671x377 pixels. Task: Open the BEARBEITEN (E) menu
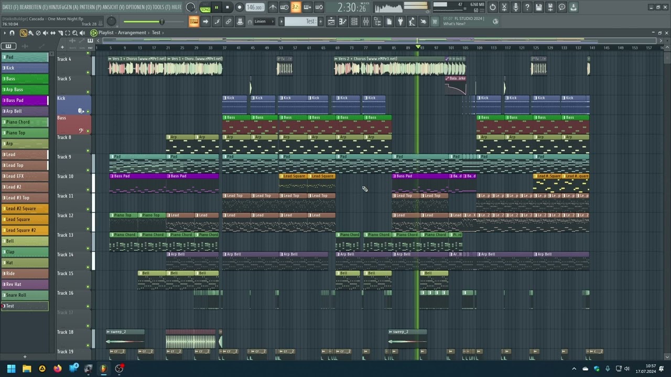[33, 7]
